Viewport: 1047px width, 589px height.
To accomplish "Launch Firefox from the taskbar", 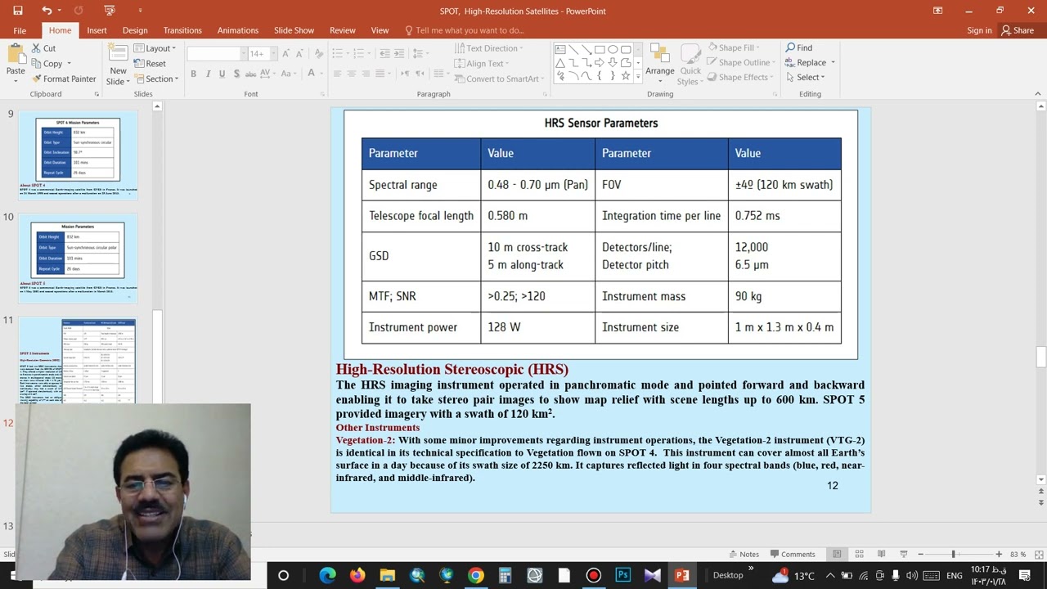I will [357, 575].
